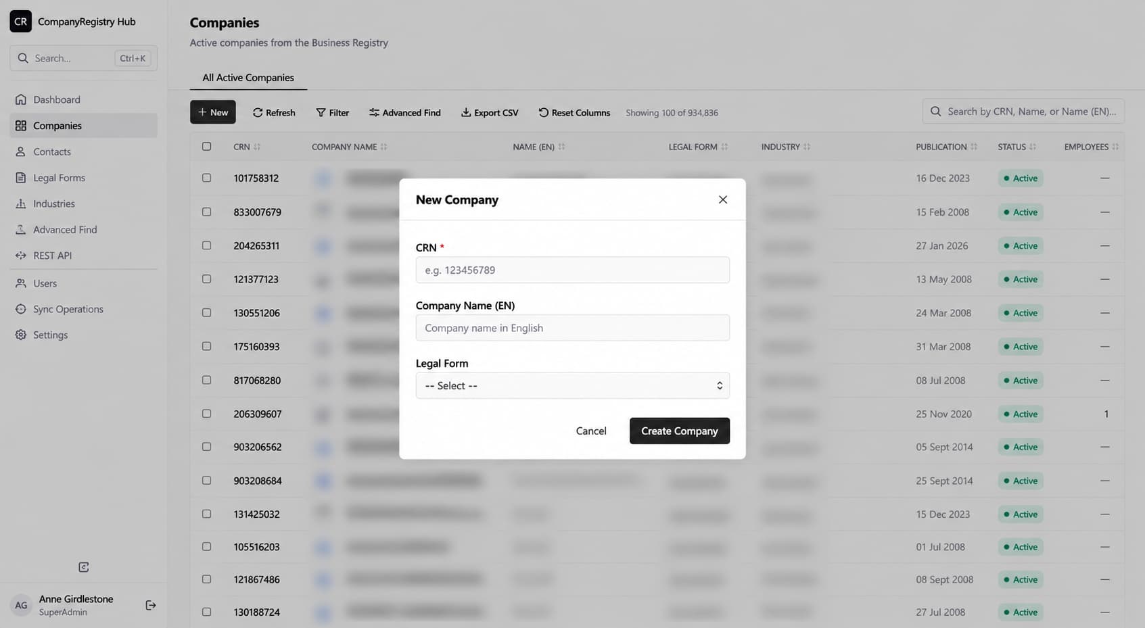Select the row with CRN 903206562
Viewport: 1145px width, 628px height.
point(207,447)
